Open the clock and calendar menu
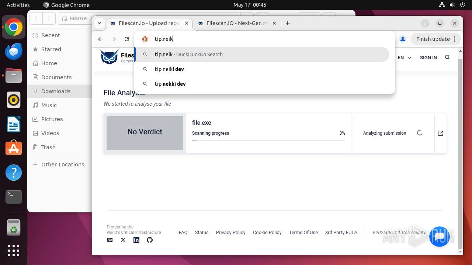Image resolution: width=472 pixels, height=265 pixels. coord(250,5)
